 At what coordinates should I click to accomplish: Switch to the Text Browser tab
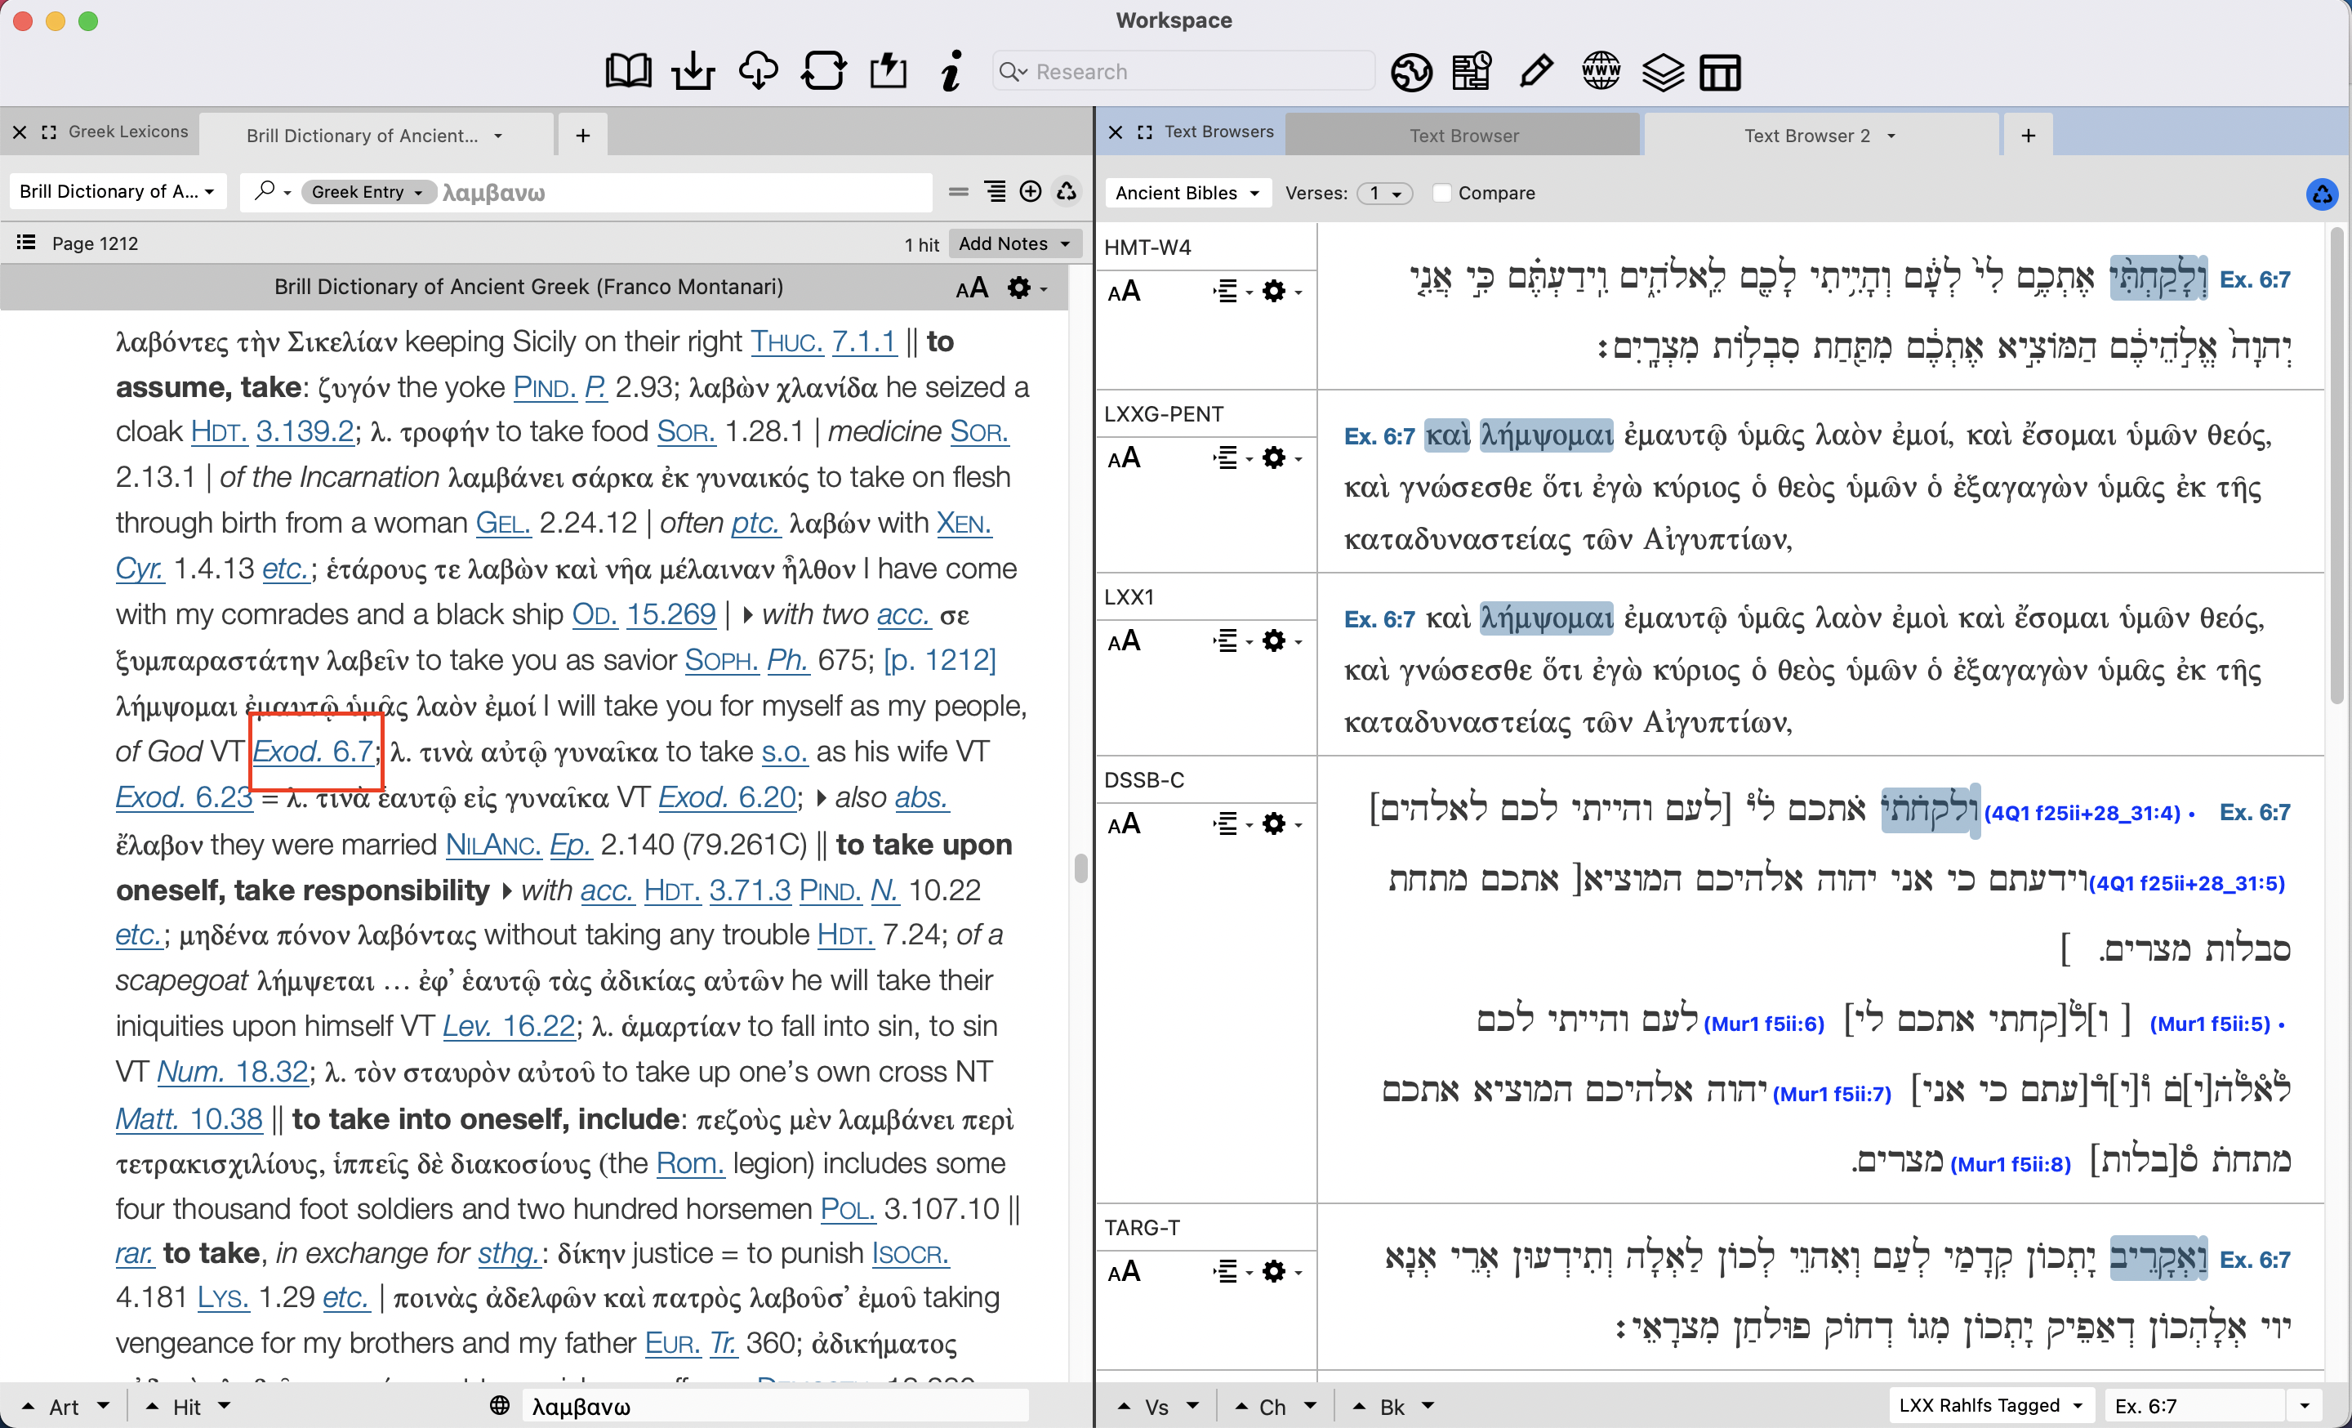(x=1463, y=135)
